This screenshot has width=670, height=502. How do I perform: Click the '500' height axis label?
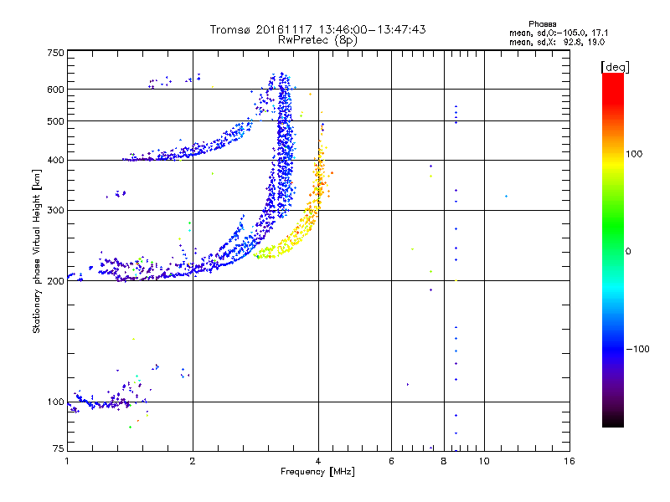[55, 121]
